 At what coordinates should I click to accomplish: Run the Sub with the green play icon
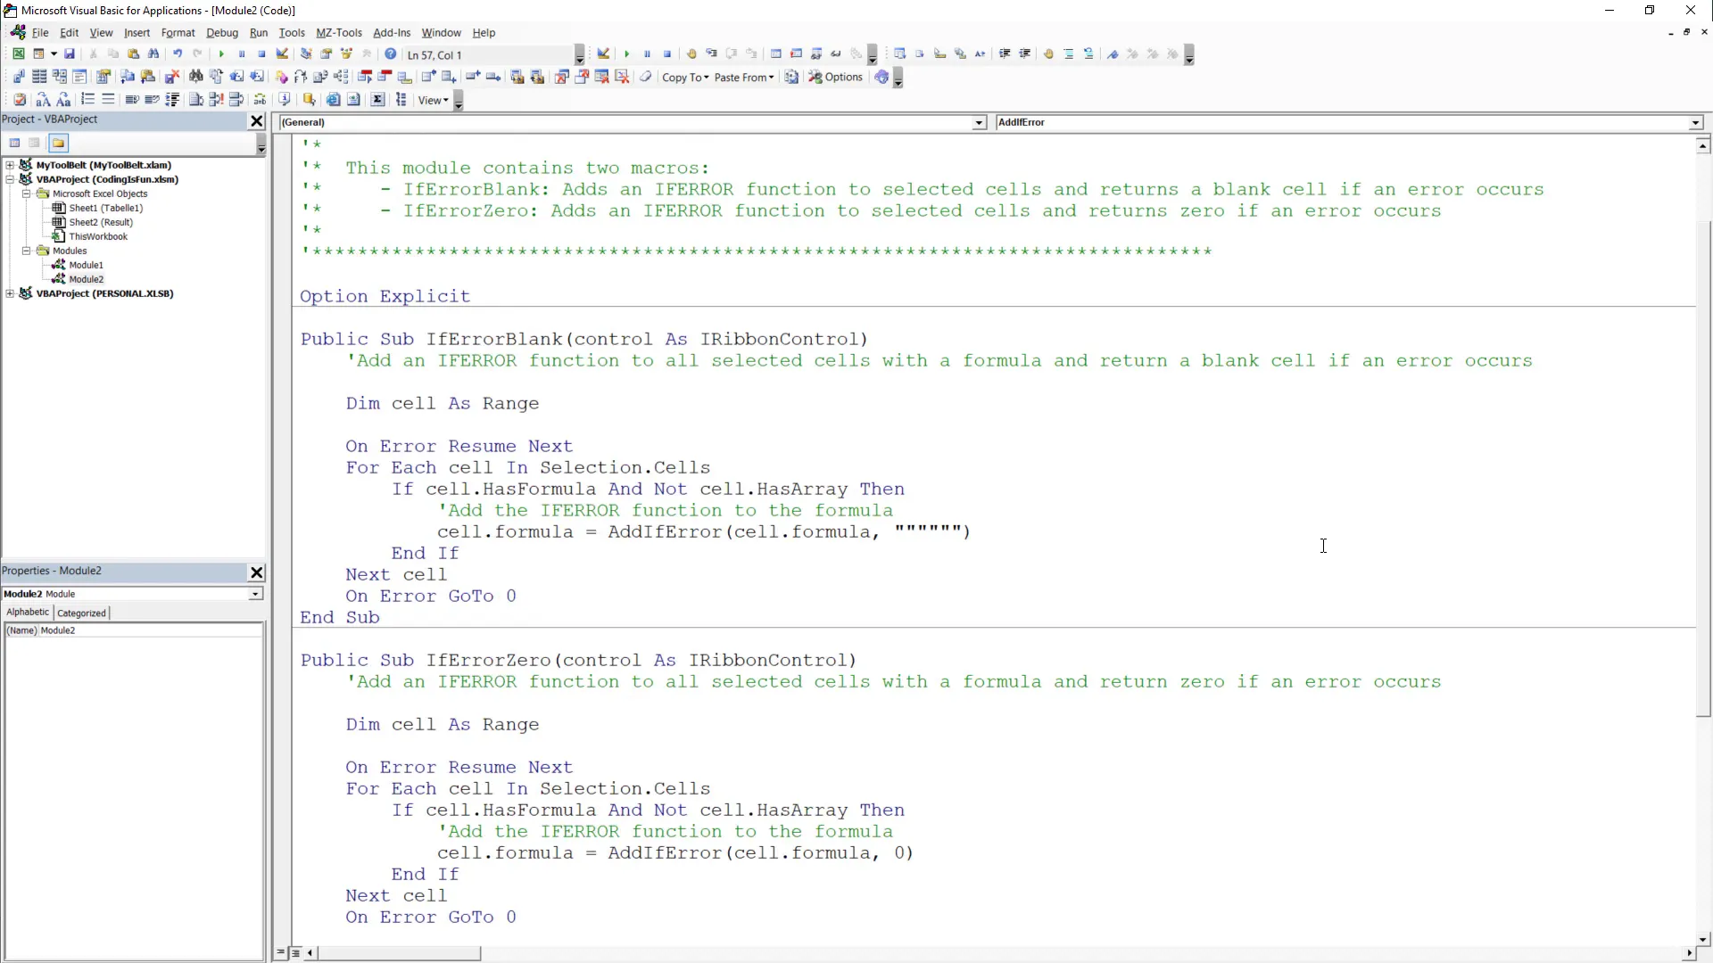coord(221,53)
